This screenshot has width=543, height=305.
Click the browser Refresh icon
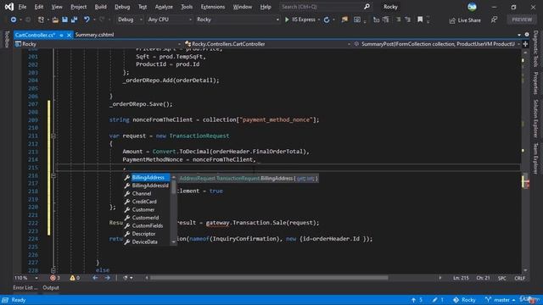[326, 19]
